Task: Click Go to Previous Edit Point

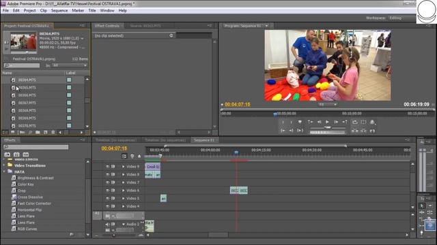Action: tap(310, 122)
